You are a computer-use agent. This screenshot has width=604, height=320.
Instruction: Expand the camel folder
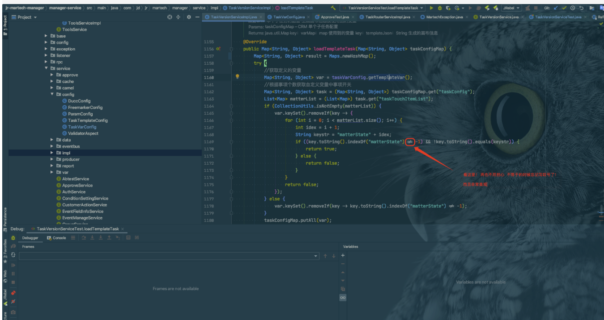pos(52,88)
